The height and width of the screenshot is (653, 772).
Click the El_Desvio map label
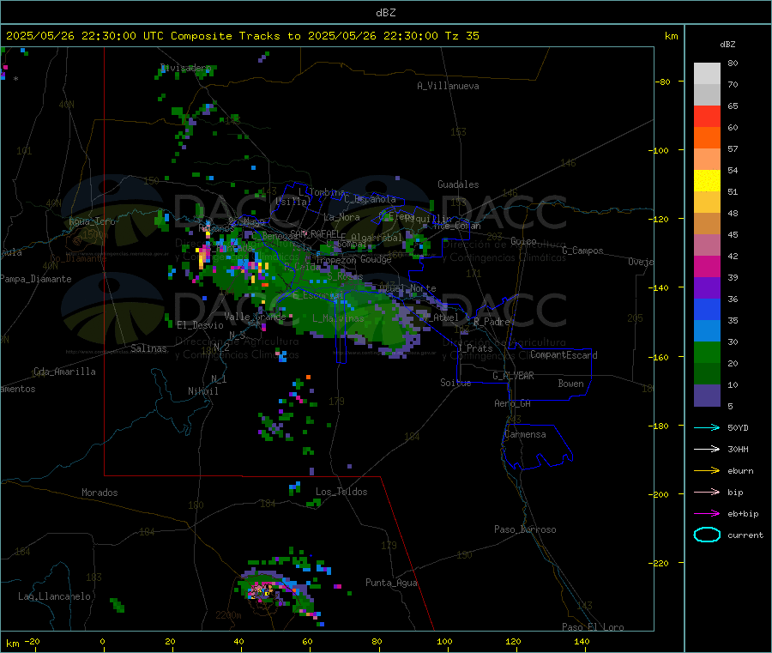click(200, 325)
